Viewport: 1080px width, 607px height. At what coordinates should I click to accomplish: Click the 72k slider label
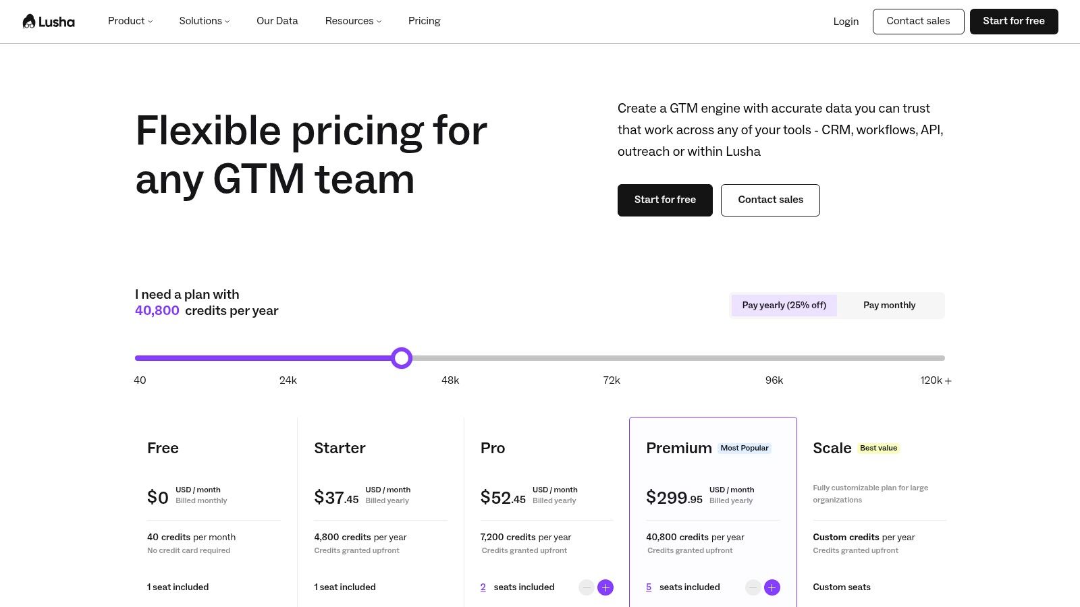click(612, 381)
